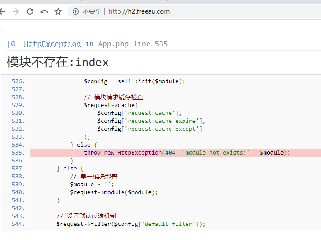Select the highlighted throw new HttpException line

click(x=187, y=152)
